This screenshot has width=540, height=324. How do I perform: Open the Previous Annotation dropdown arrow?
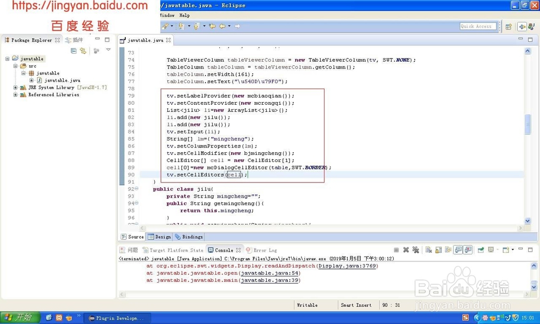(204, 26)
